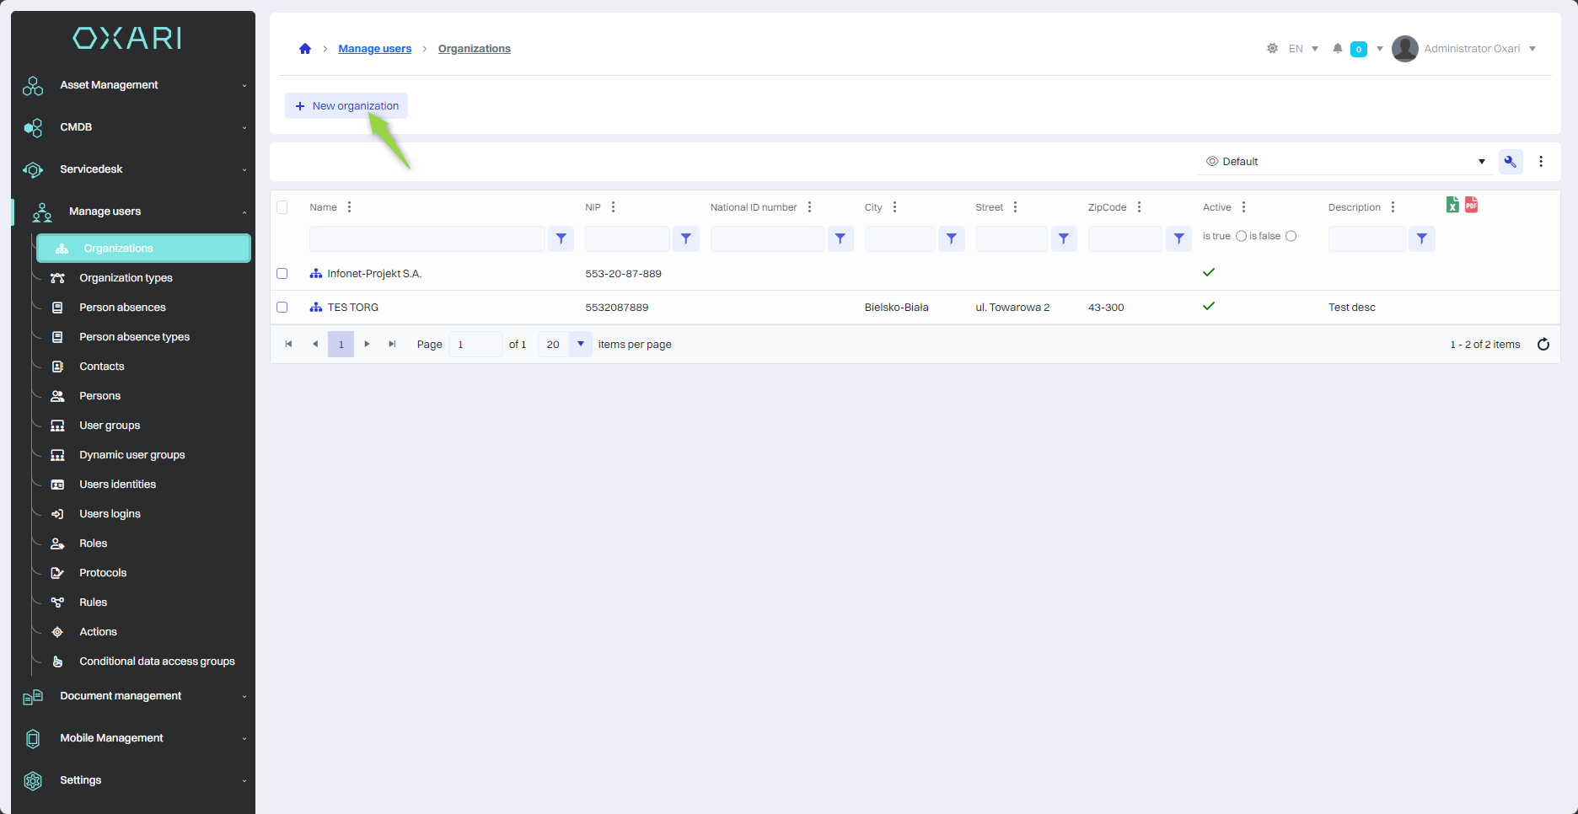Click the City column filter icon
This screenshot has width=1578, height=814.
951,239
